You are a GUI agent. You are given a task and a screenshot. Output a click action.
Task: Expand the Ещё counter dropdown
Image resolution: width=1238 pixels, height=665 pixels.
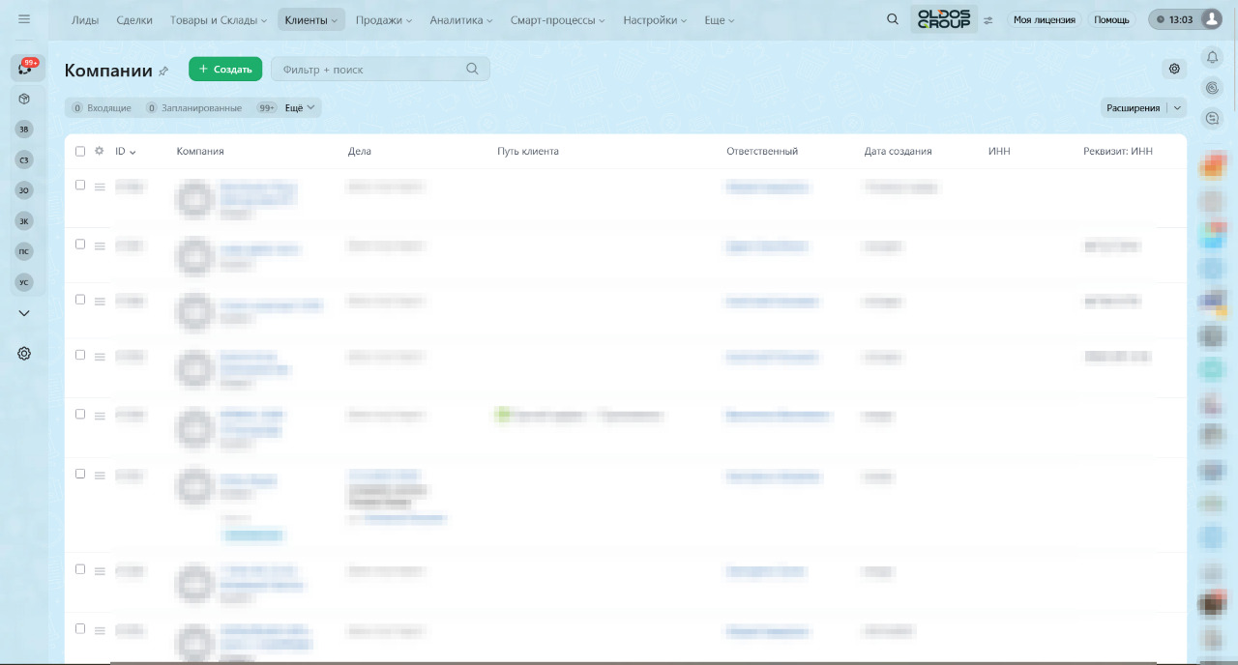click(299, 108)
